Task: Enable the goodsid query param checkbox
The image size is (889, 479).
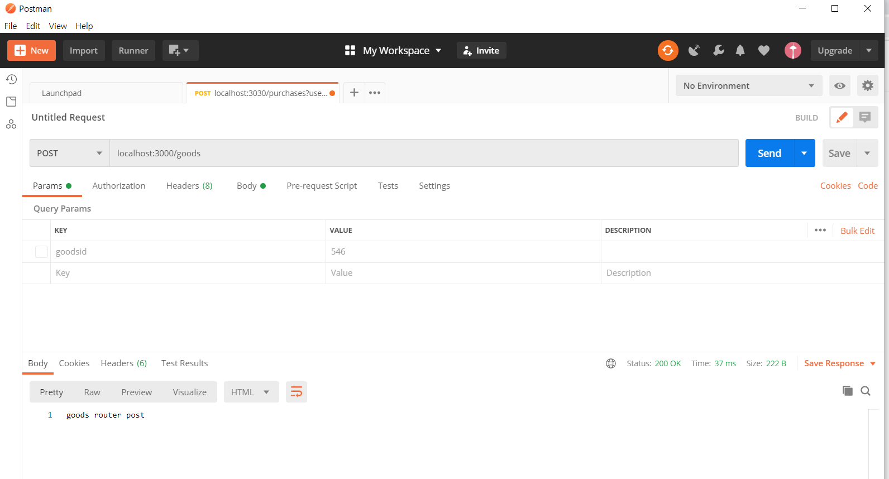Action: tap(41, 252)
